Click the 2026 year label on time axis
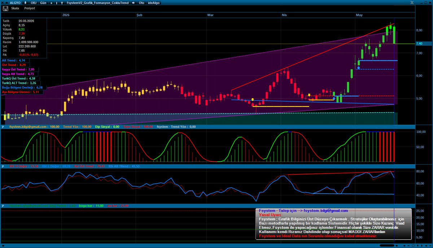Viewport: 433px width, 248px height. [66, 15]
